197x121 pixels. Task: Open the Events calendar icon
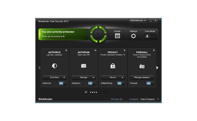coord(117,36)
